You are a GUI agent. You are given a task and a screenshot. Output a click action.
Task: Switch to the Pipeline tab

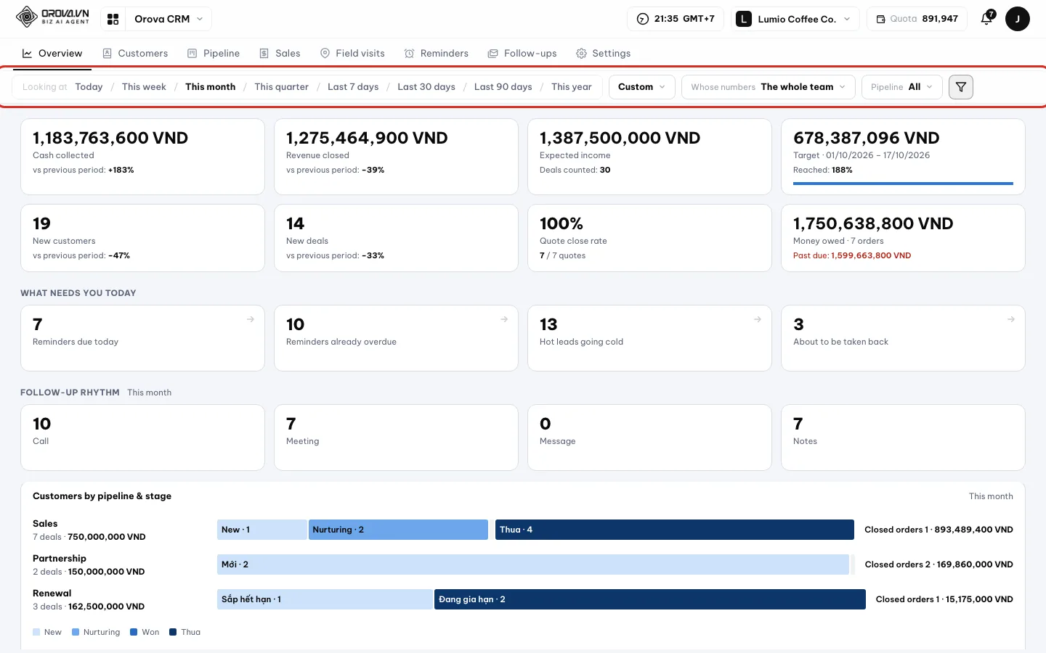tap(214, 54)
